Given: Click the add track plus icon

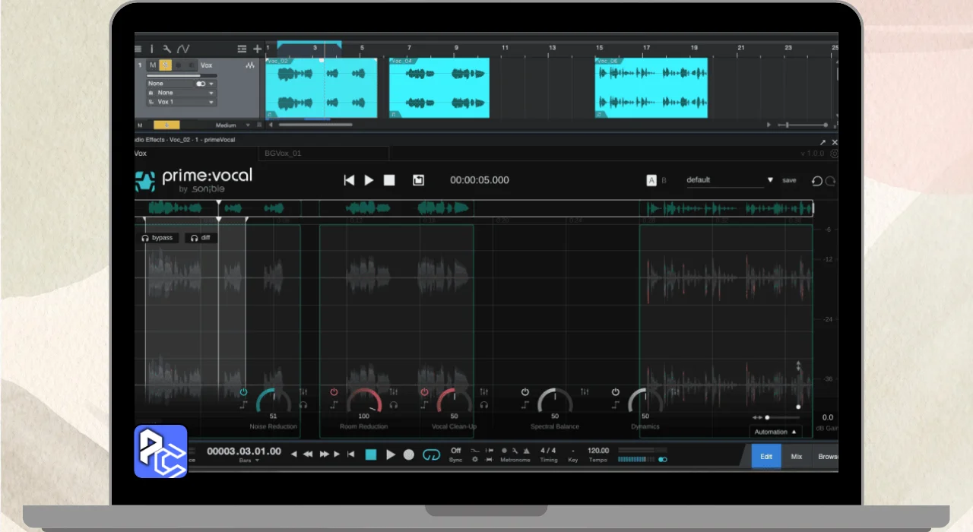Looking at the screenshot, I should pyautogui.click(x=258, y=49).
